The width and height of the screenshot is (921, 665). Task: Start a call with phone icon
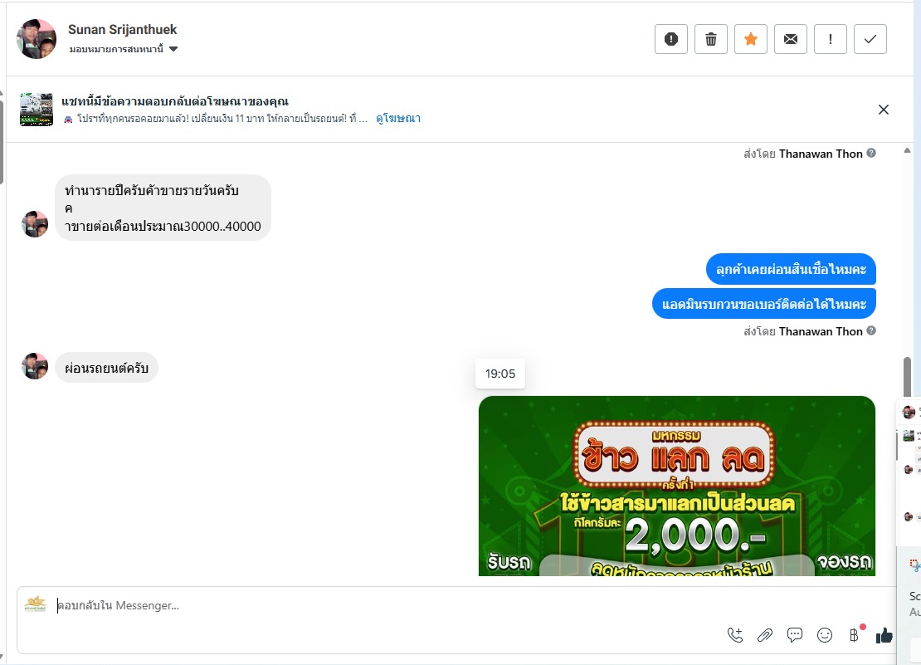(735, 635)
